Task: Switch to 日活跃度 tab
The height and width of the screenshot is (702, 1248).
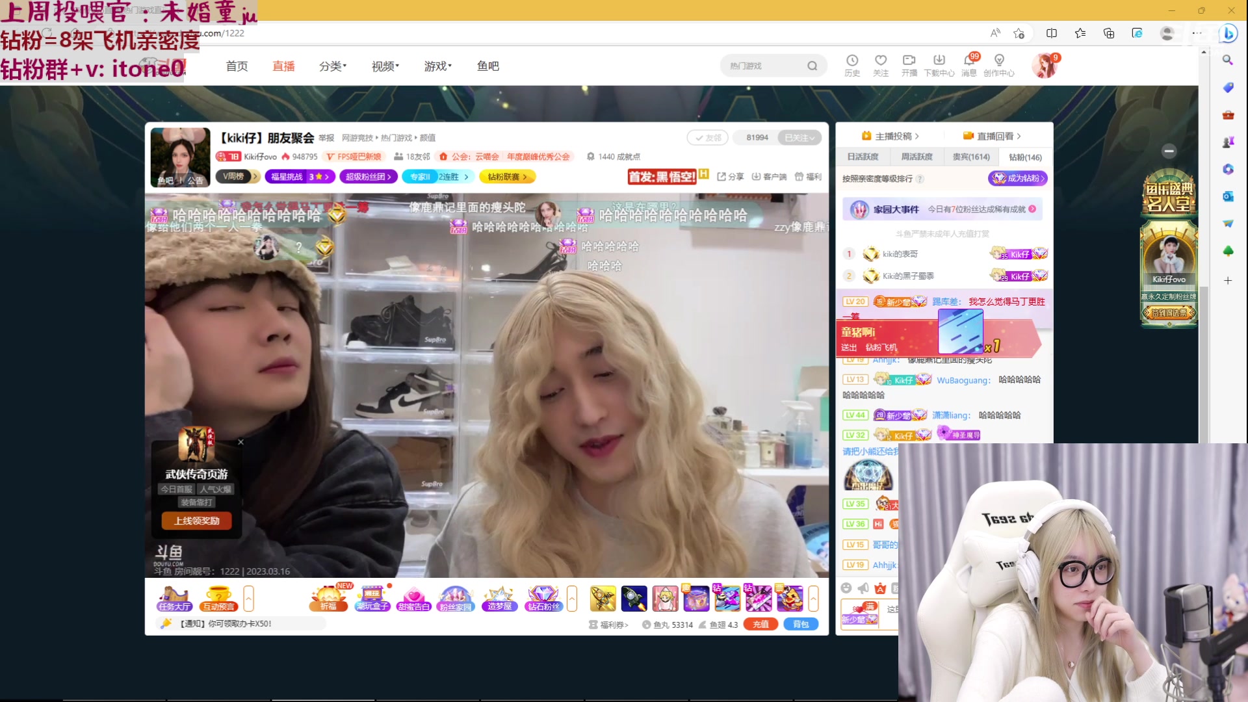Action: pyautogui.click(x=863, y=157)
